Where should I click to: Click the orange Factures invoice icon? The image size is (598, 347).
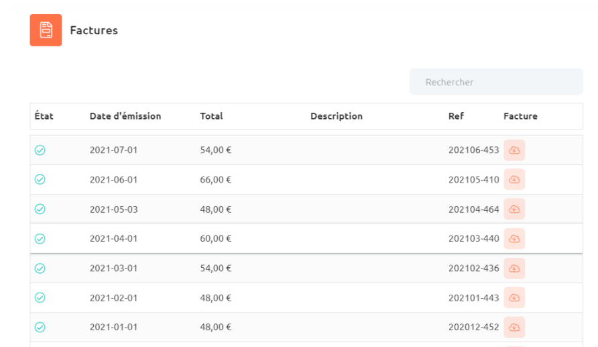point(46,30)
